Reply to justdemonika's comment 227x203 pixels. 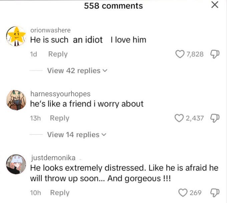click(x=60, y=193)
